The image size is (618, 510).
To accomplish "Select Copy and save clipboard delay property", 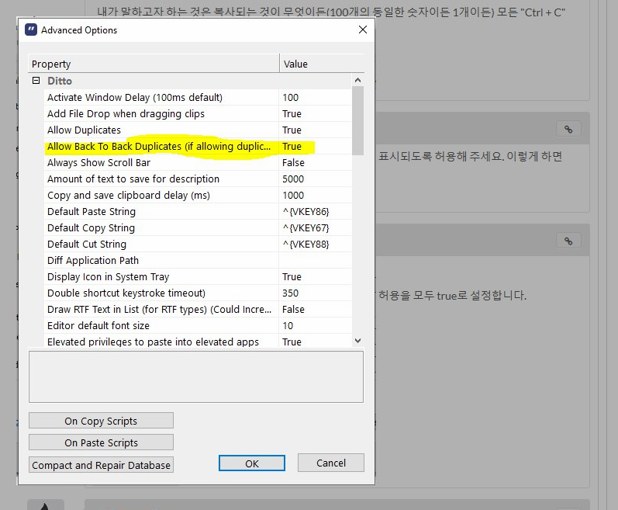I will point(161,196).
